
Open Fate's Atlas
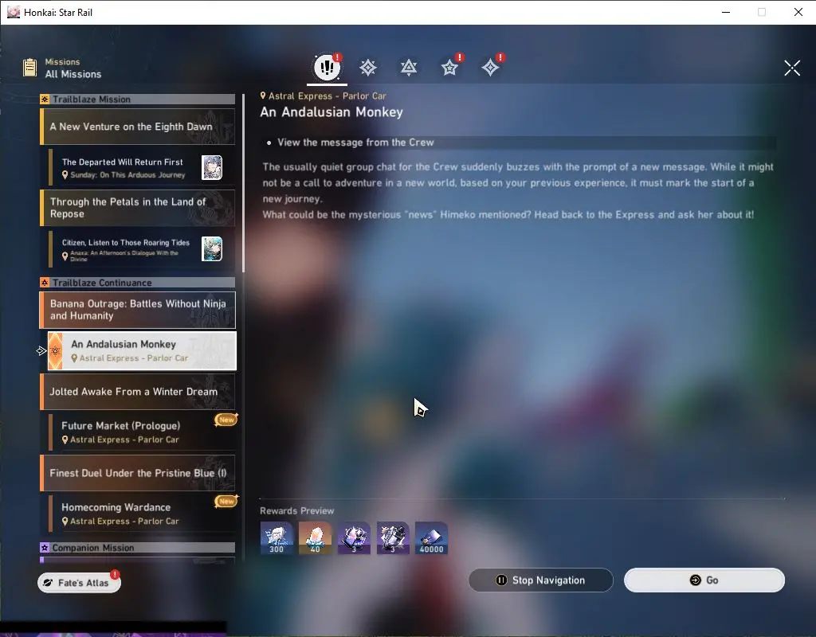(79, 583)
